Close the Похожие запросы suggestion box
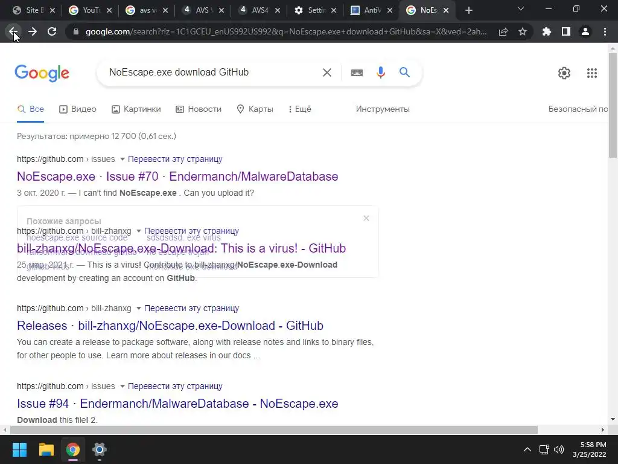Image resolution: width=618 pixels, height=464 pixels. tap(366, 218)
